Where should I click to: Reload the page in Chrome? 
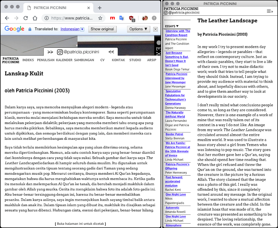[x=26, y=18]
